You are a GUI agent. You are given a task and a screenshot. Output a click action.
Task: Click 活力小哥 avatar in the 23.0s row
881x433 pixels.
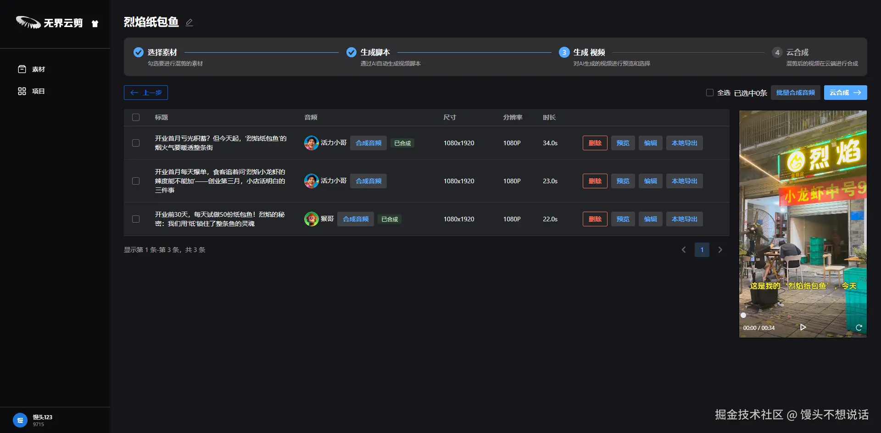312,181
